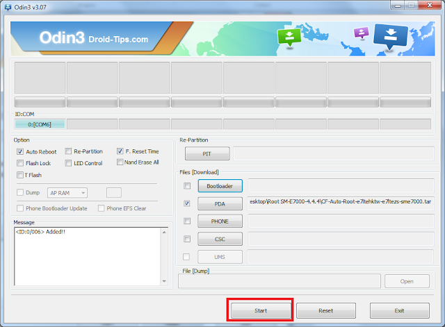The image size is (445, 327).
Task: Click the Odin3 title bar app icon
Action: (x=8, y=7)
